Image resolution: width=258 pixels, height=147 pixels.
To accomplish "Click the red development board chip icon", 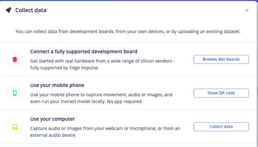I will pos(15,59).
